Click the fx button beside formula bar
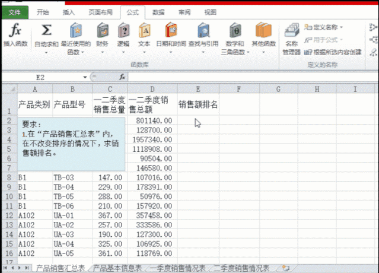The image size is (379, 273). point(122,77)
